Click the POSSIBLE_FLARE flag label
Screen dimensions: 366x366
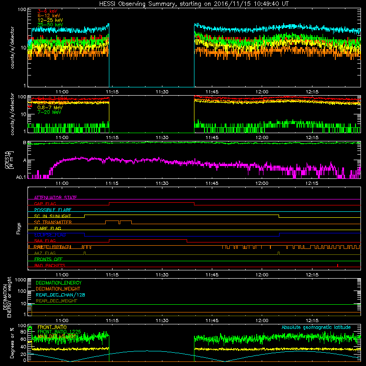pyautogui.click(x=53, y=210)
